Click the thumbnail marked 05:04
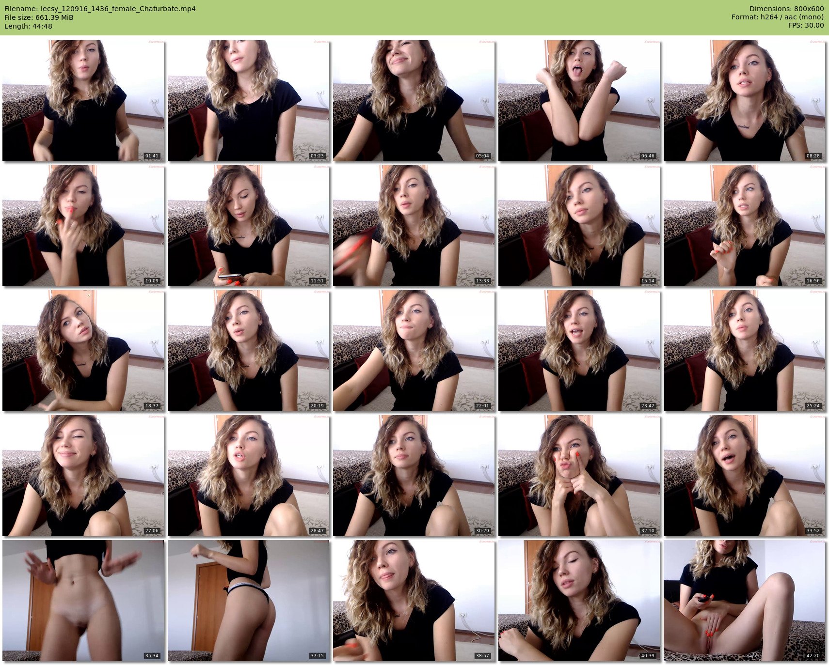This screenshot has width=829, height=665. click(414, 101)
